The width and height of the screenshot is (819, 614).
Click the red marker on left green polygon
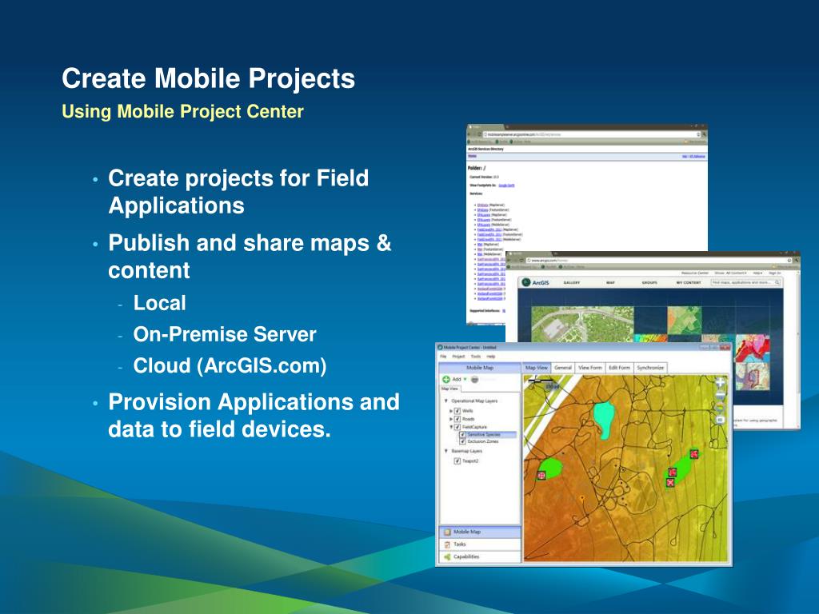tap(541, 475)
